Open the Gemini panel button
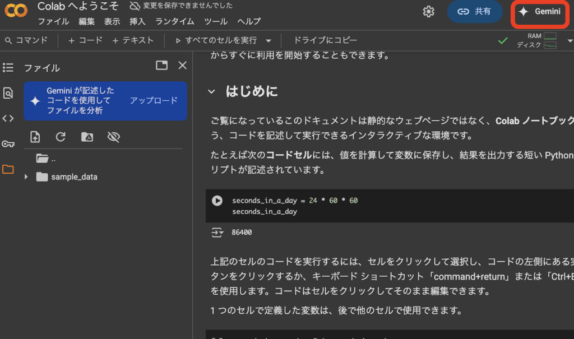The width and height of the screenshot is (574, 339). coord(540,12)
